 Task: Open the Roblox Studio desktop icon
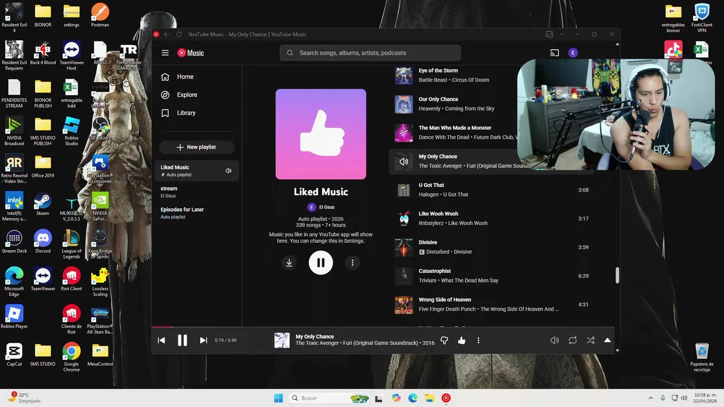click(x=71, y=131)
